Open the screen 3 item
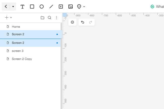The height and width of the screenshot is (109, 164). point(30,51)
